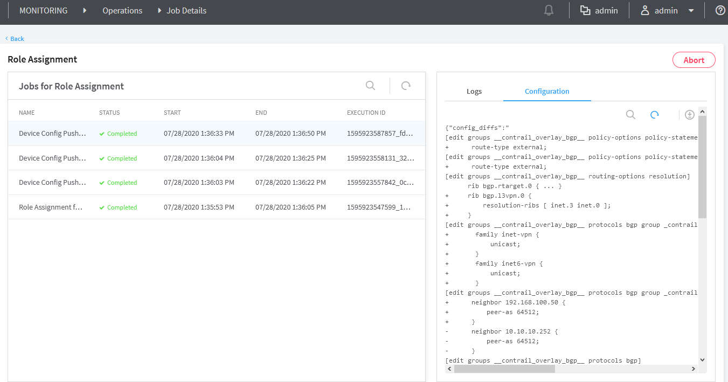728x382 pixels.
Task: Click the admin domain/project icon
Action: [x=585, y=10]
